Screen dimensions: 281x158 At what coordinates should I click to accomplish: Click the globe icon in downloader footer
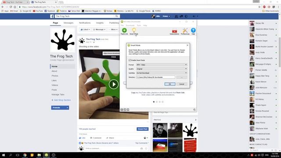(195, 110)
